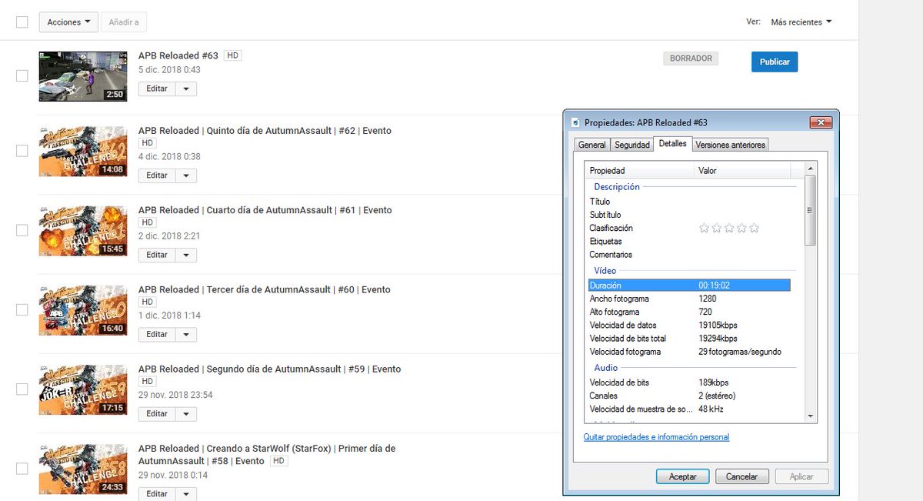Toggle the select-all checkbox at list top

(22, 22)
